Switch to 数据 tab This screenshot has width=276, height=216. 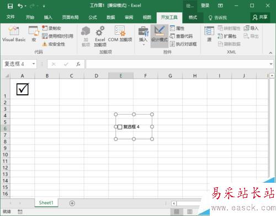click(x=111, y=17)
